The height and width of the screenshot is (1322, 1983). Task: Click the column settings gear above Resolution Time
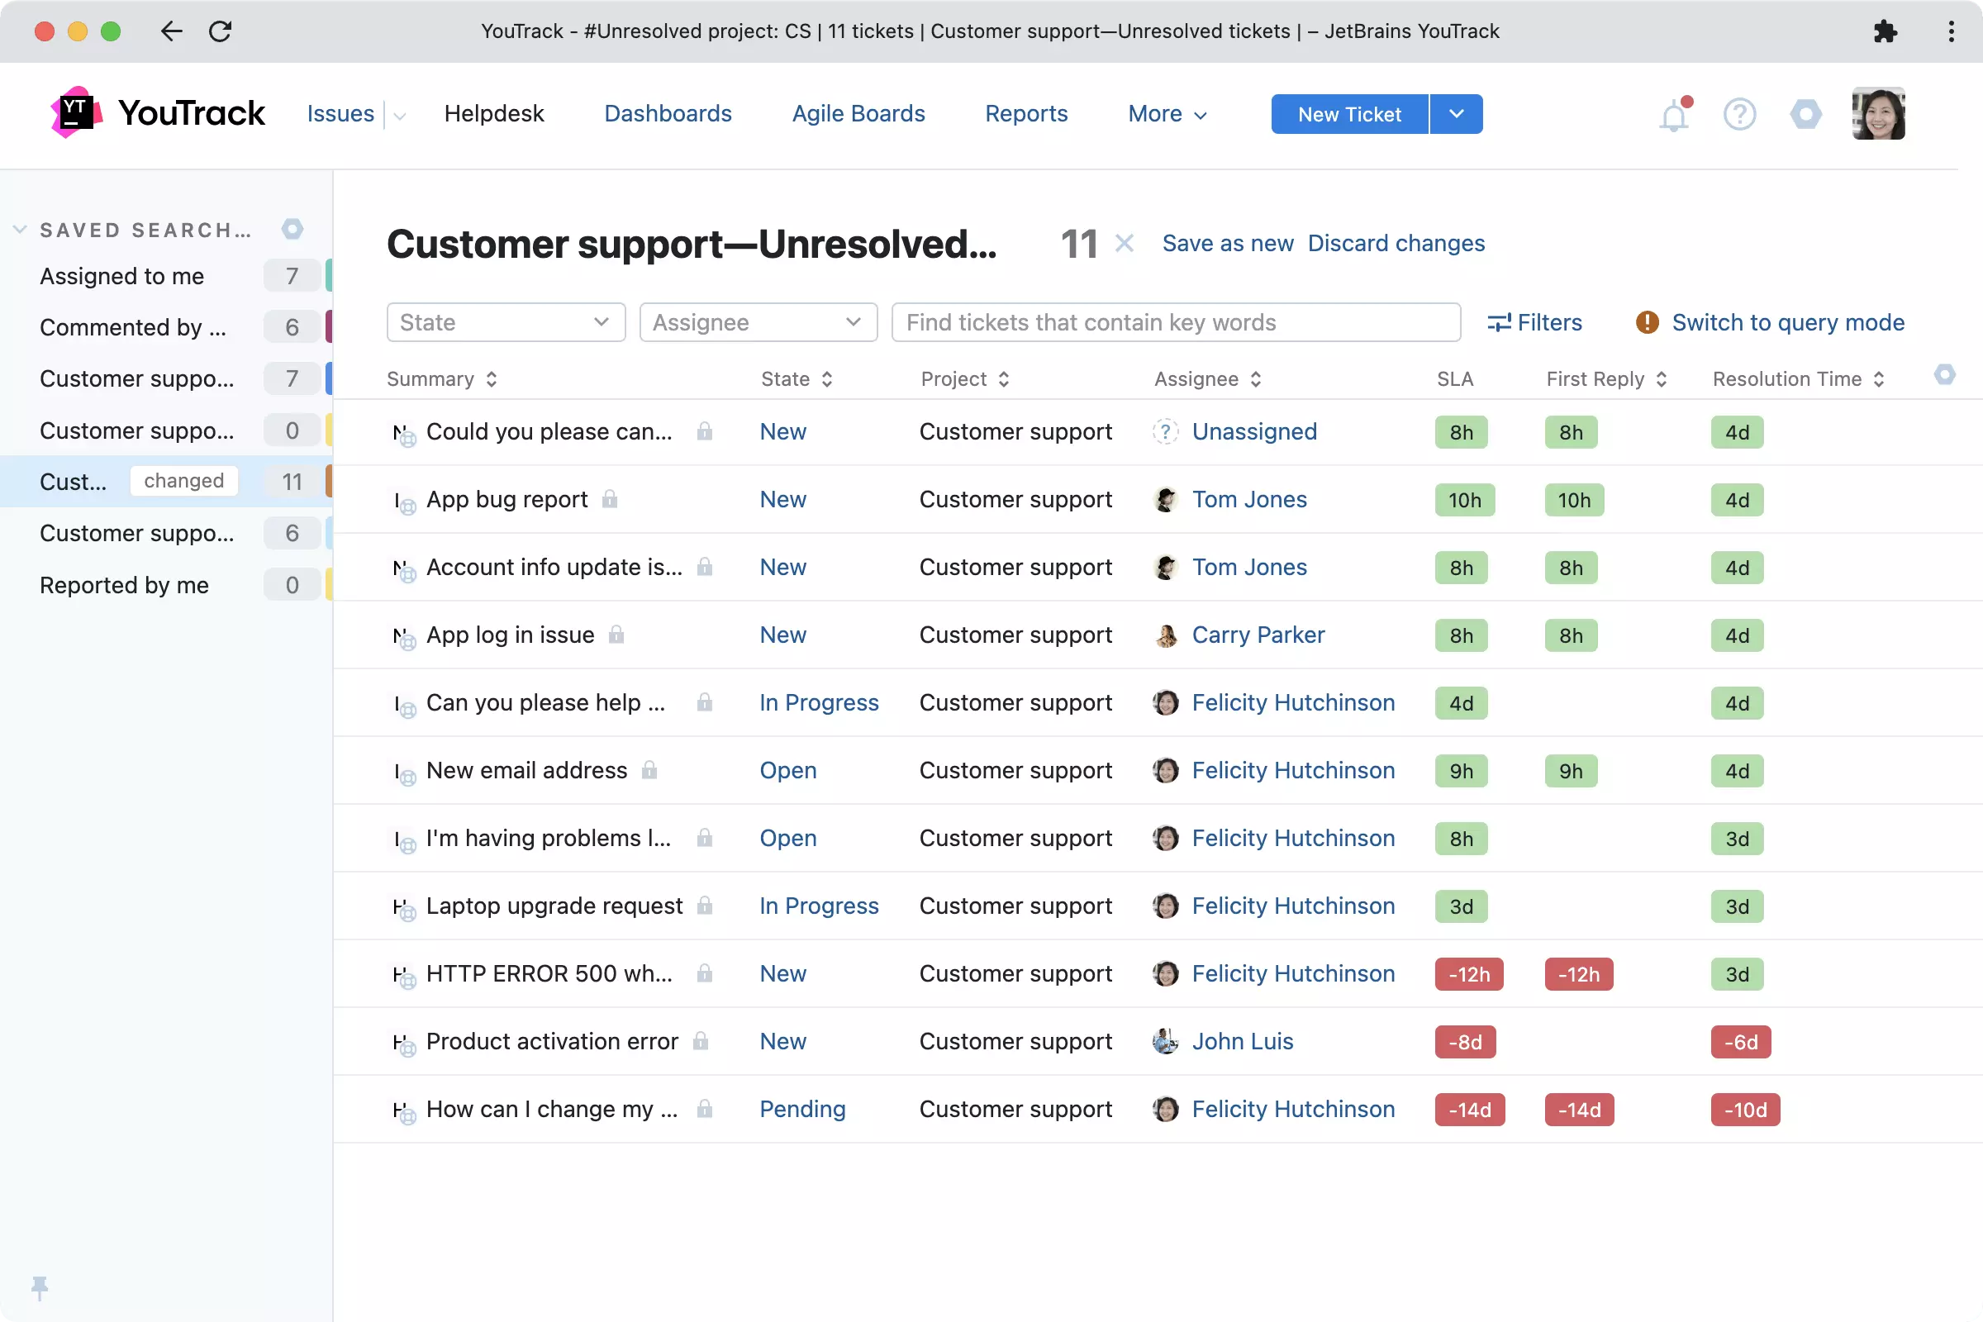(x=1946, y=376)
